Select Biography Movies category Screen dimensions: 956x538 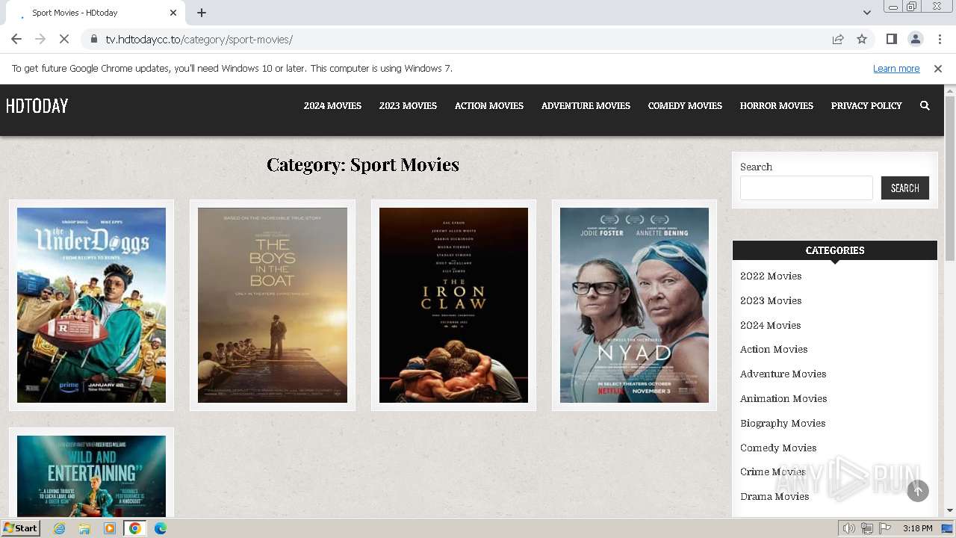tap(783, 423)
